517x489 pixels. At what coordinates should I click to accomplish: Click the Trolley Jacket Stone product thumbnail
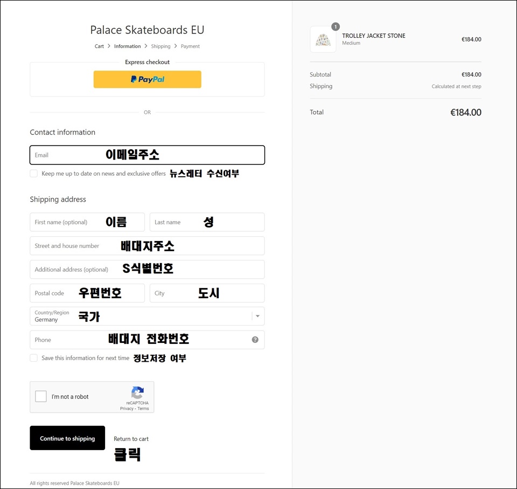323,39
